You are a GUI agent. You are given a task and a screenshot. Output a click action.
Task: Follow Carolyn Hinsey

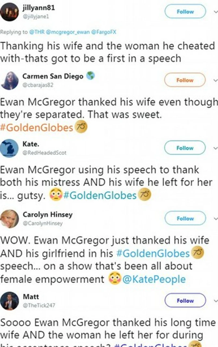(185, 218)
